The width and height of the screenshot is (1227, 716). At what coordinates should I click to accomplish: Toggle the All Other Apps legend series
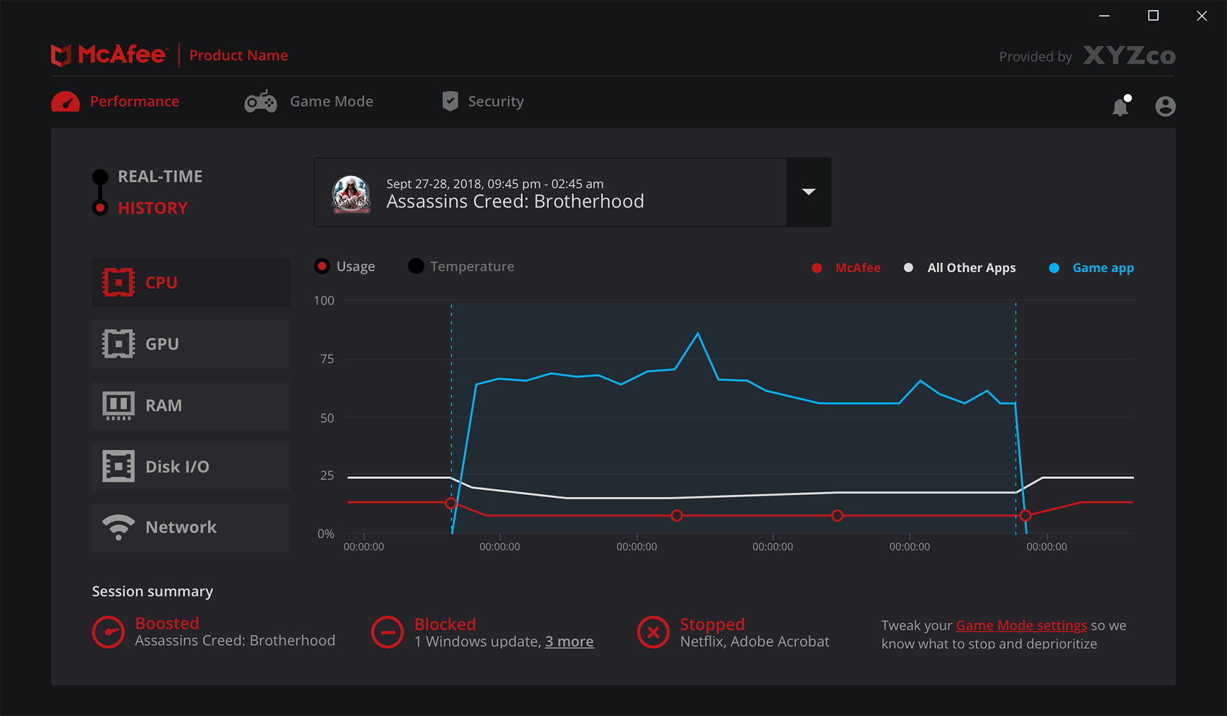pos(960,268)
